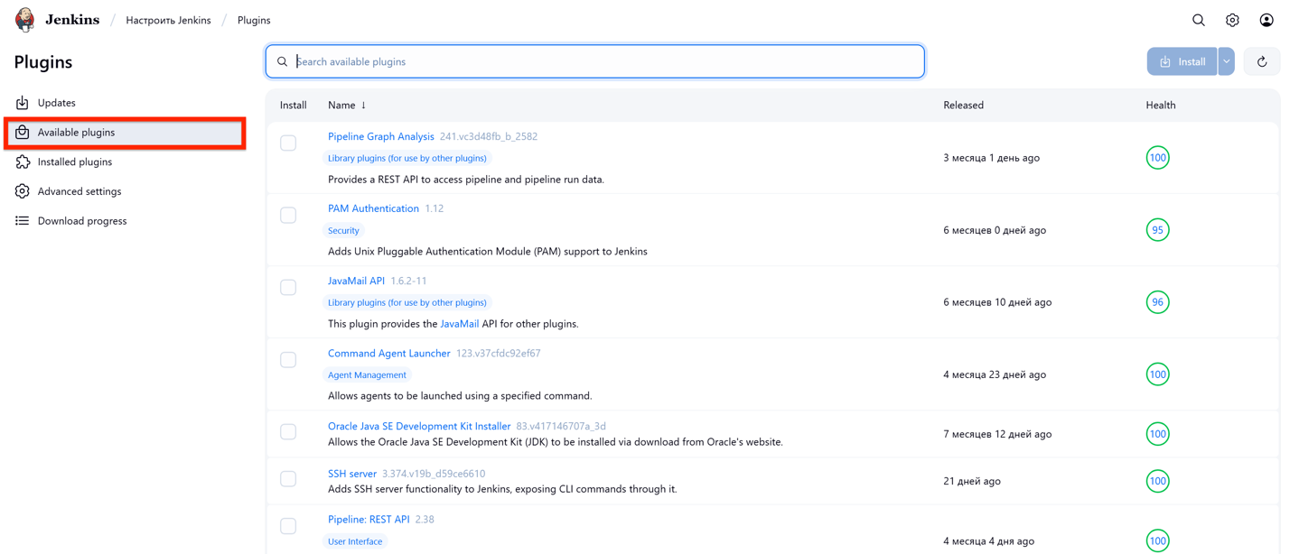Click health score 95 for PAM Authentication
The image size is (1290, 554).
[x=1157, y=230]
